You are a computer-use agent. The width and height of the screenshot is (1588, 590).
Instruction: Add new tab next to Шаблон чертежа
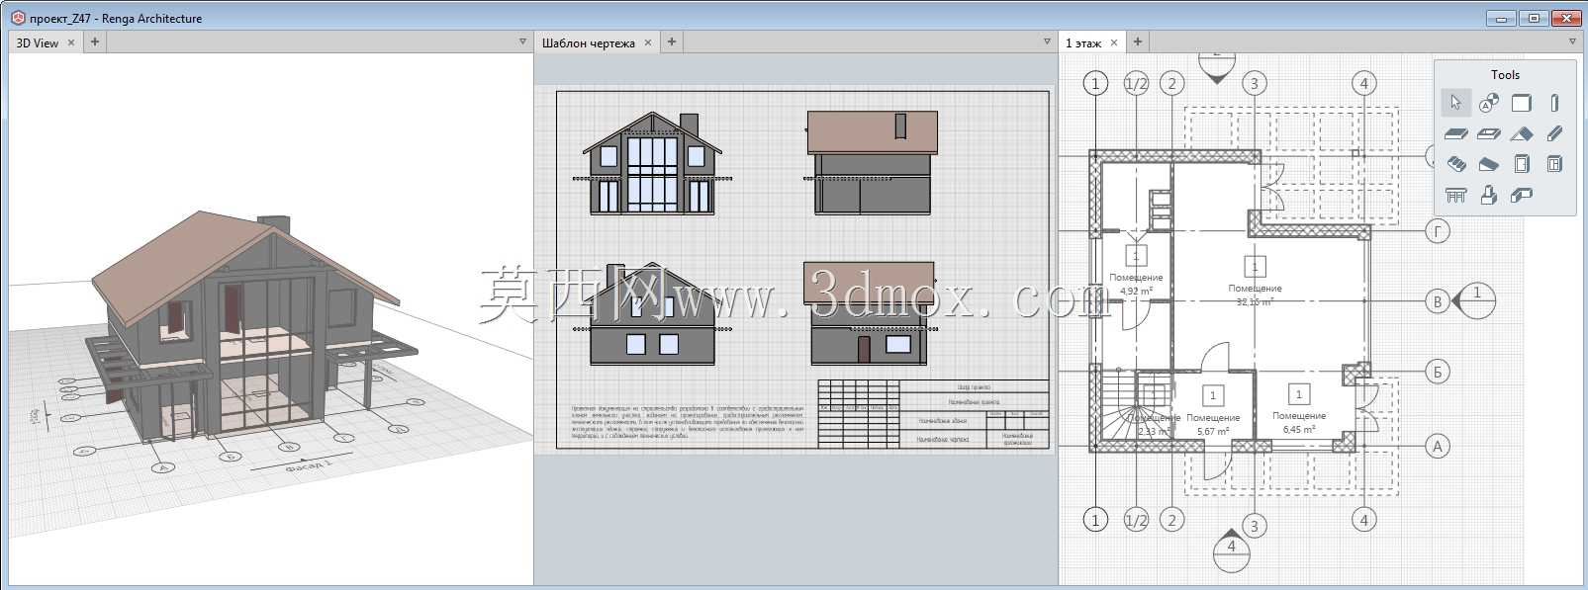tap(672, 42)
